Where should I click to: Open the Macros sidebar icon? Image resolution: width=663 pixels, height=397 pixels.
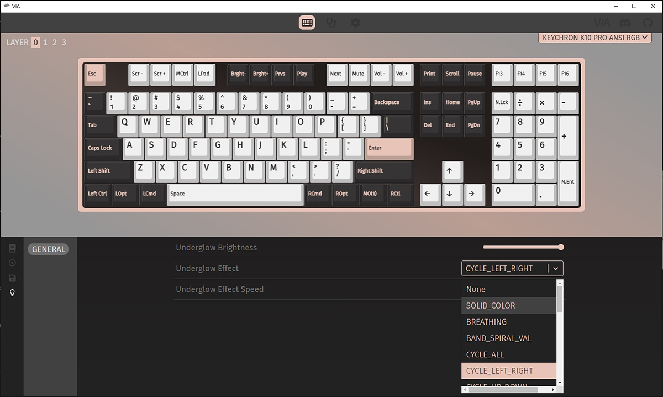point(12,263)
